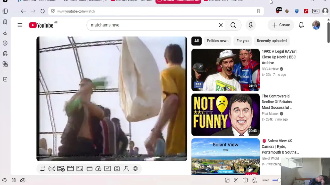
Task: Select the All filter chip
Action: point(196,41)
